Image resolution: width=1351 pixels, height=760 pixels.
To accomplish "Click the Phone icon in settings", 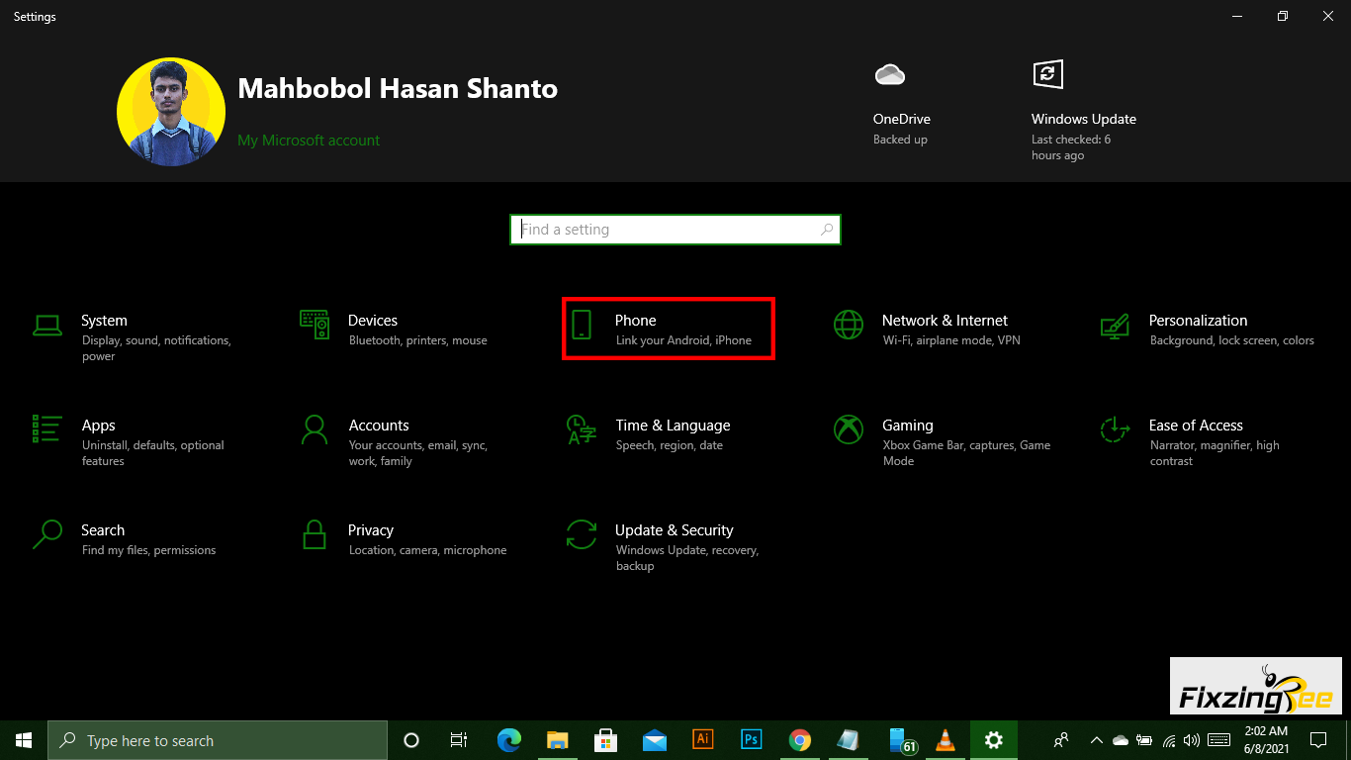I will click(582, 324).
